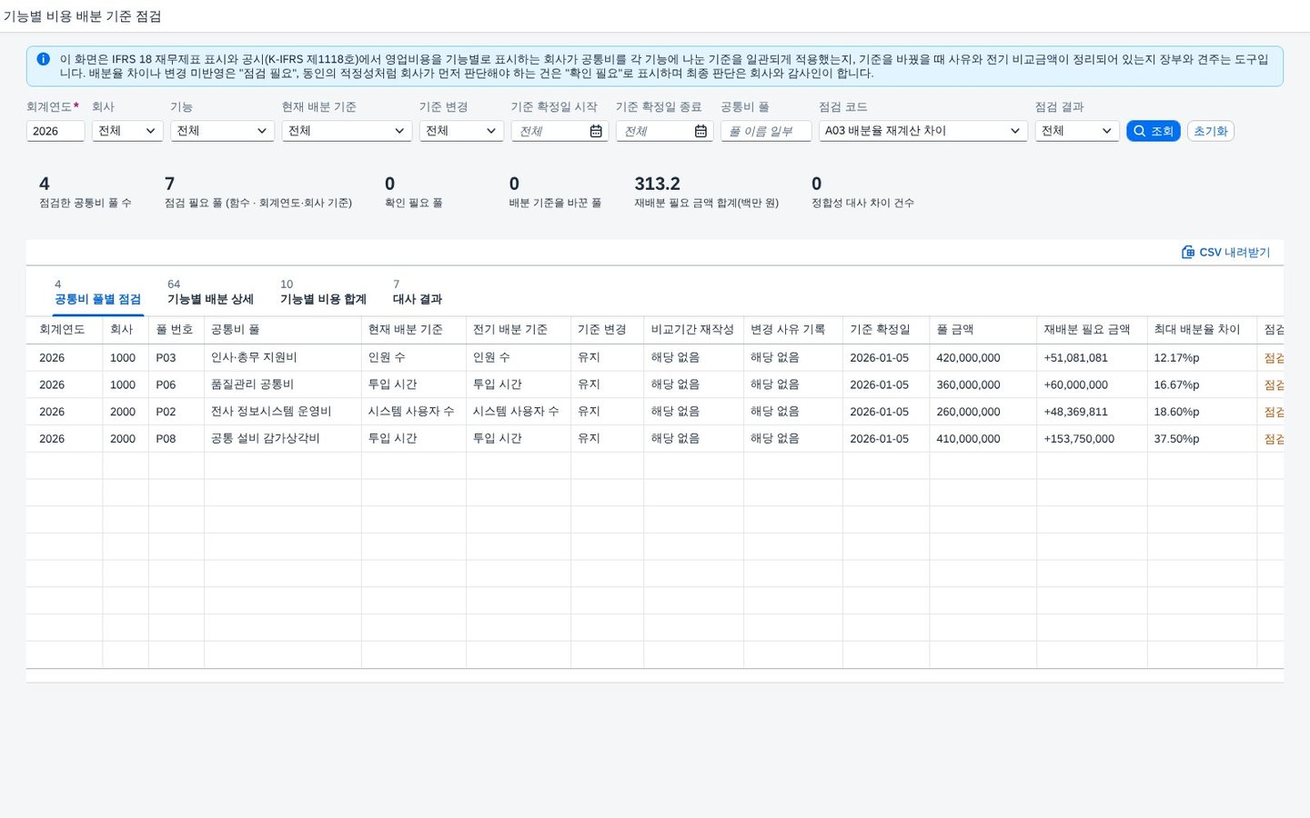The image size is (1310, 818).
Task: Click the 조회 search button
Action: [x=1154, y=131]
